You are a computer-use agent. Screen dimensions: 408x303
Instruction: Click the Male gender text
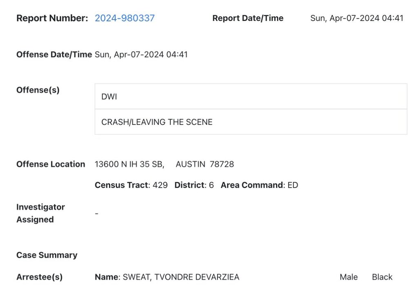348,277
